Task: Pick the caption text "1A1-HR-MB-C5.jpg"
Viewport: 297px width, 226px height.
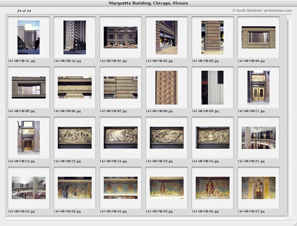Action: tap(159, 161)
